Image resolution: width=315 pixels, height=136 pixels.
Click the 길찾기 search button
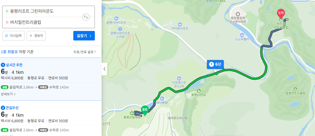(x=84, y=36)
